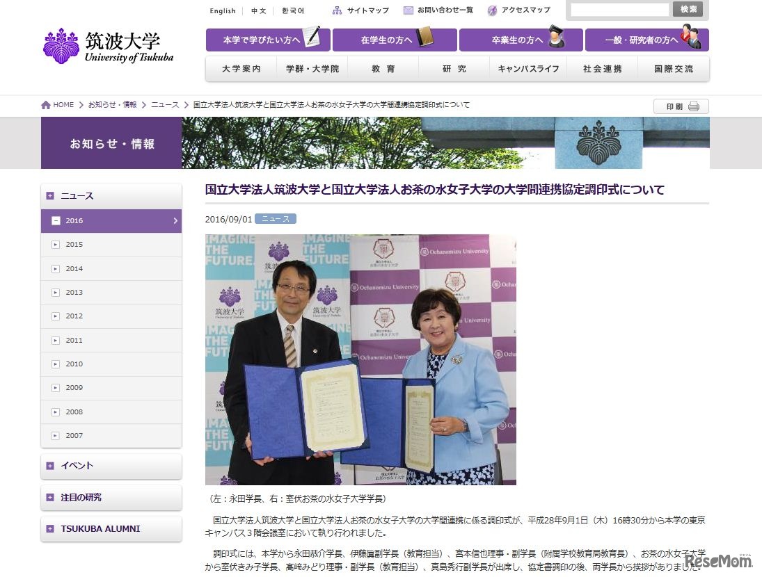Open the キャンパスライフ menu

coord(528,69)
